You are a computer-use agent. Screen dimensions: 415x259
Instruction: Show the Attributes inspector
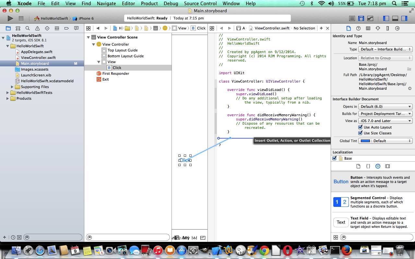click(x=378, y=28)
